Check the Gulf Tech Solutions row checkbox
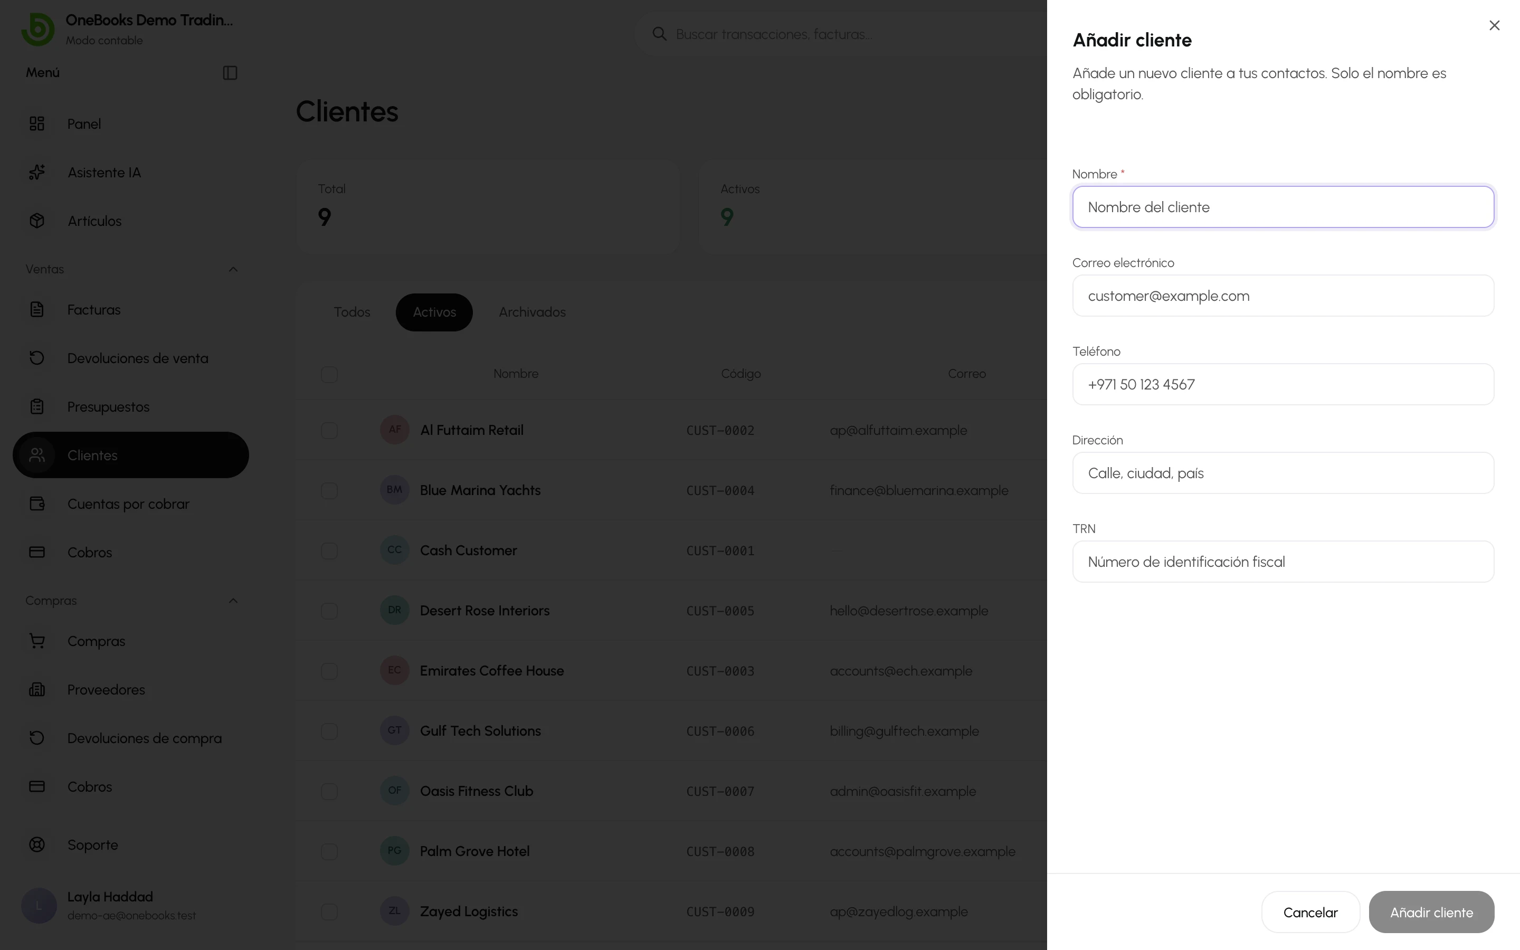The image size is (1520, 950). point(329,731)
